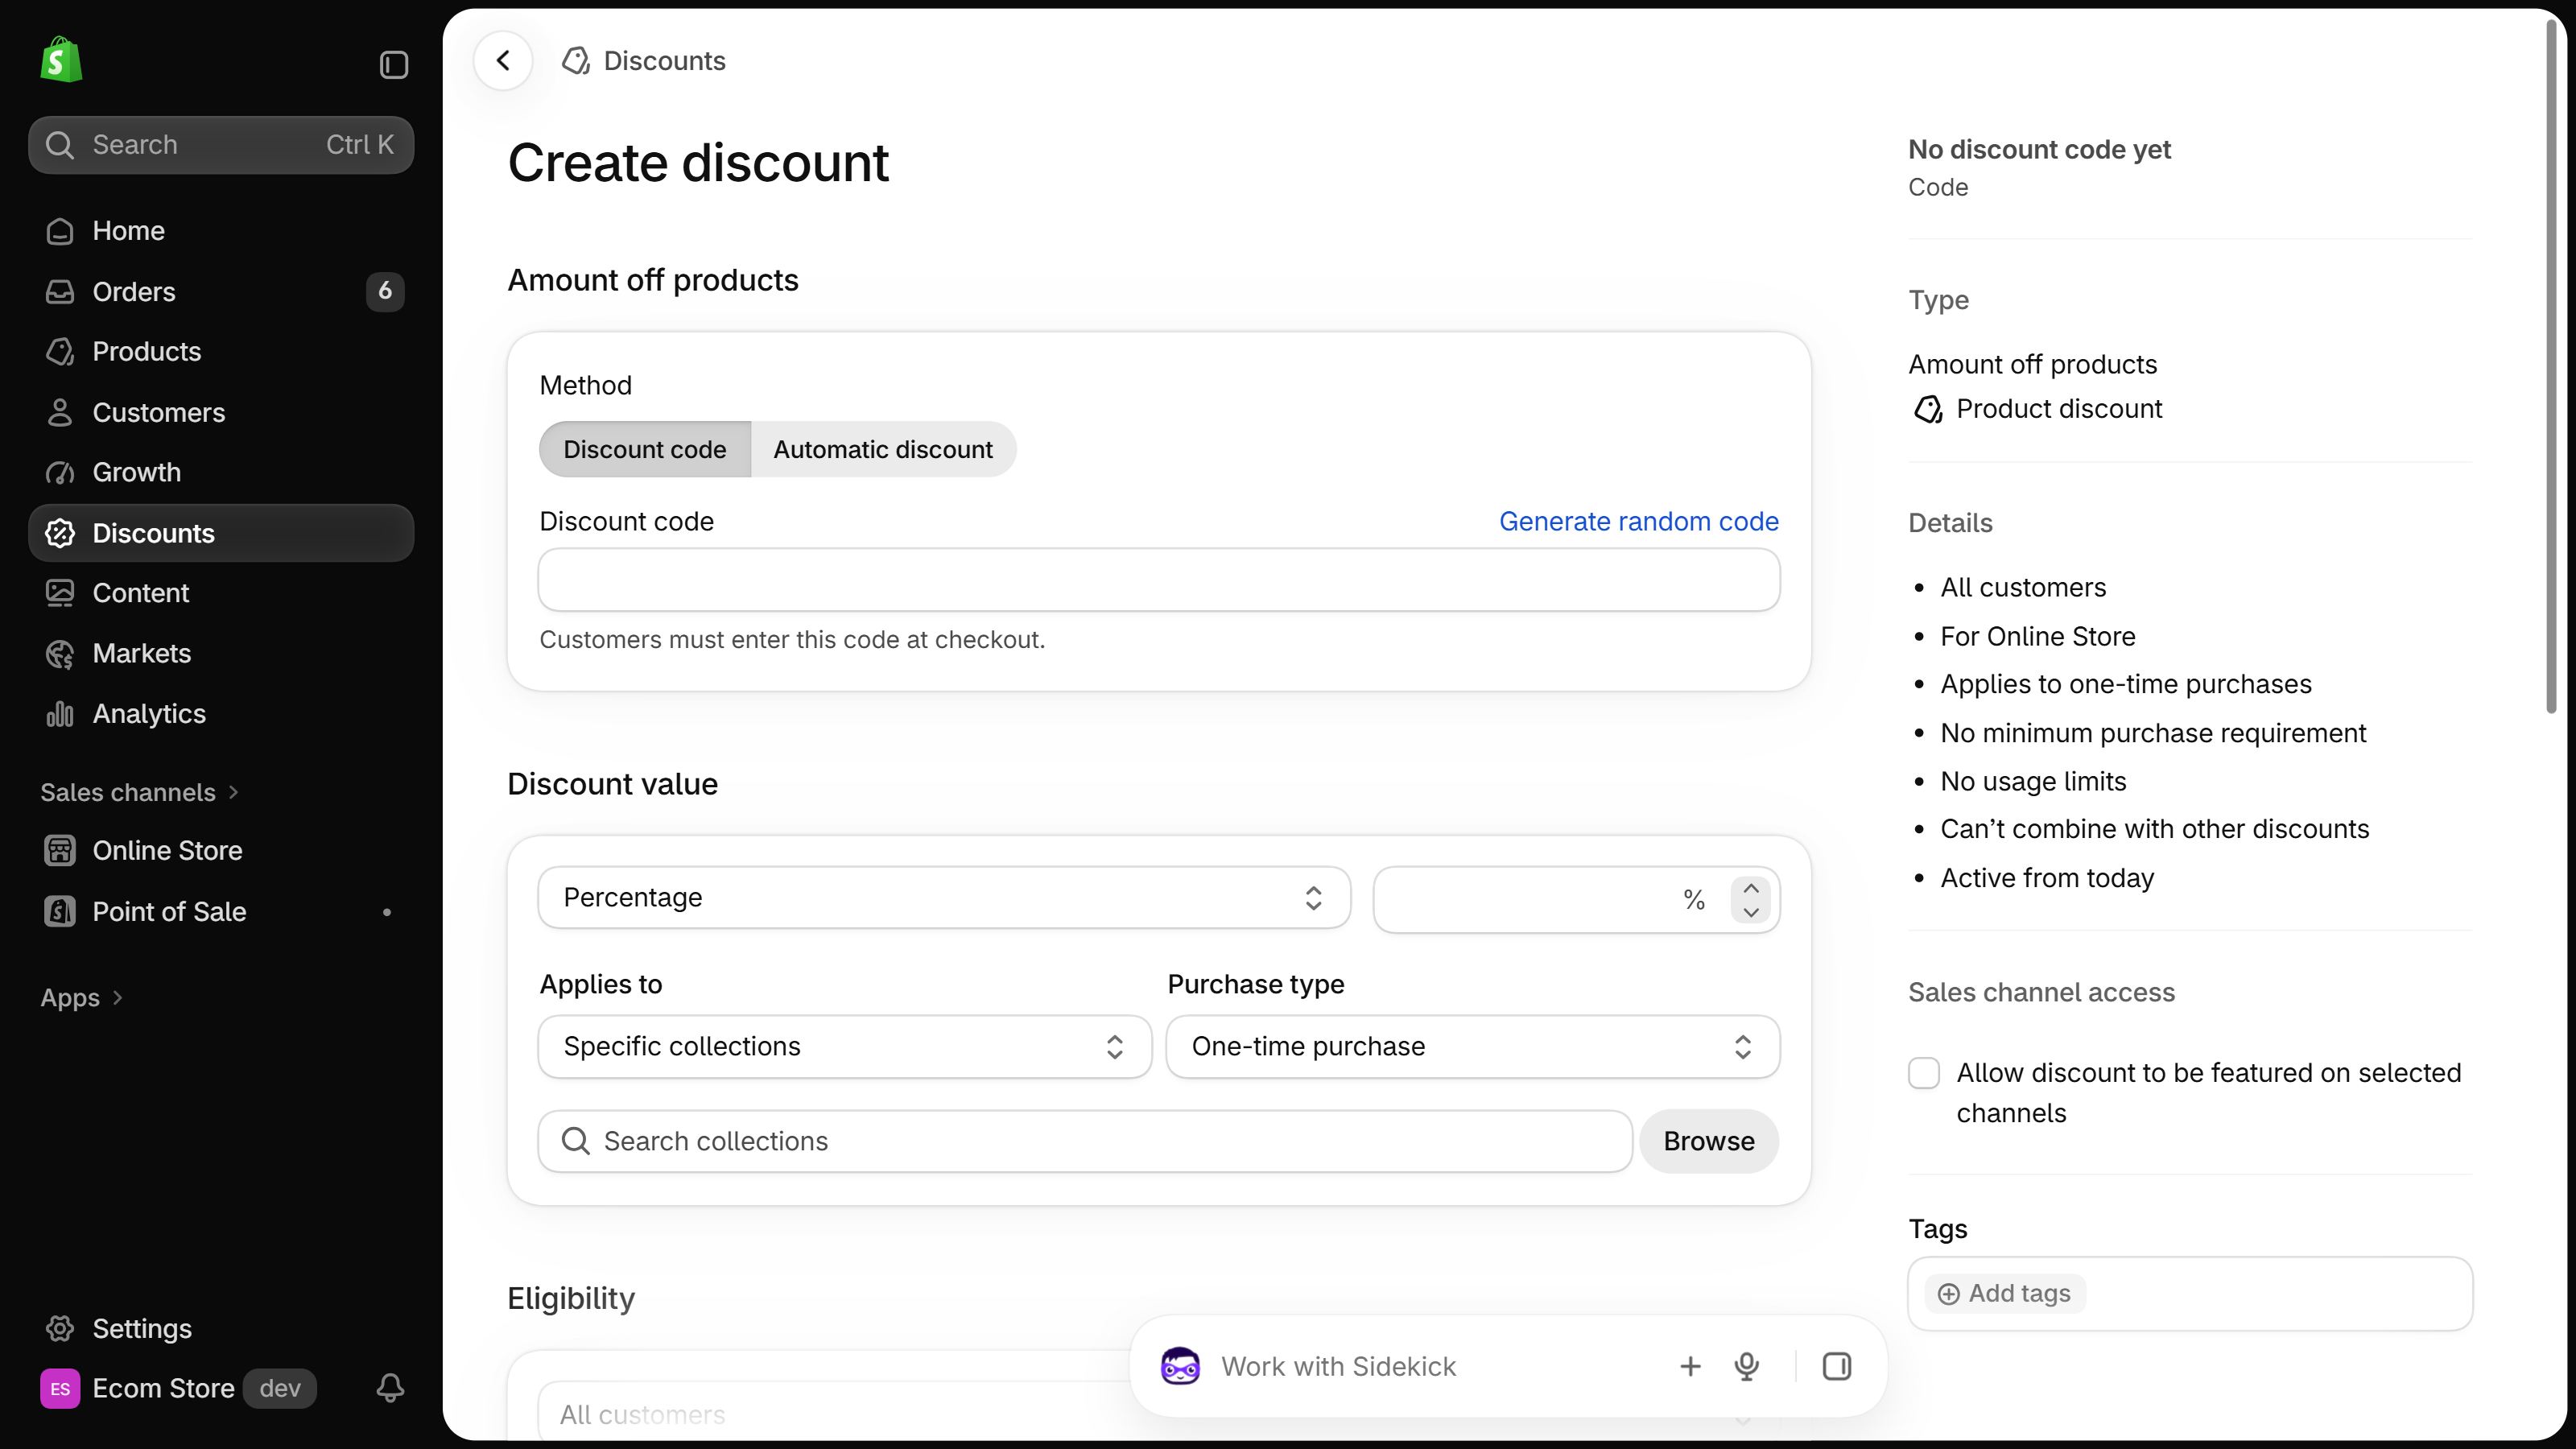Click the Search collections field
This screenshot has height=1449, width=2576.
pos(1085,1141)
